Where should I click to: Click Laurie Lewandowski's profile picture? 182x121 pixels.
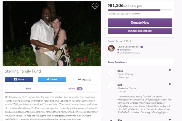[111, 48]
